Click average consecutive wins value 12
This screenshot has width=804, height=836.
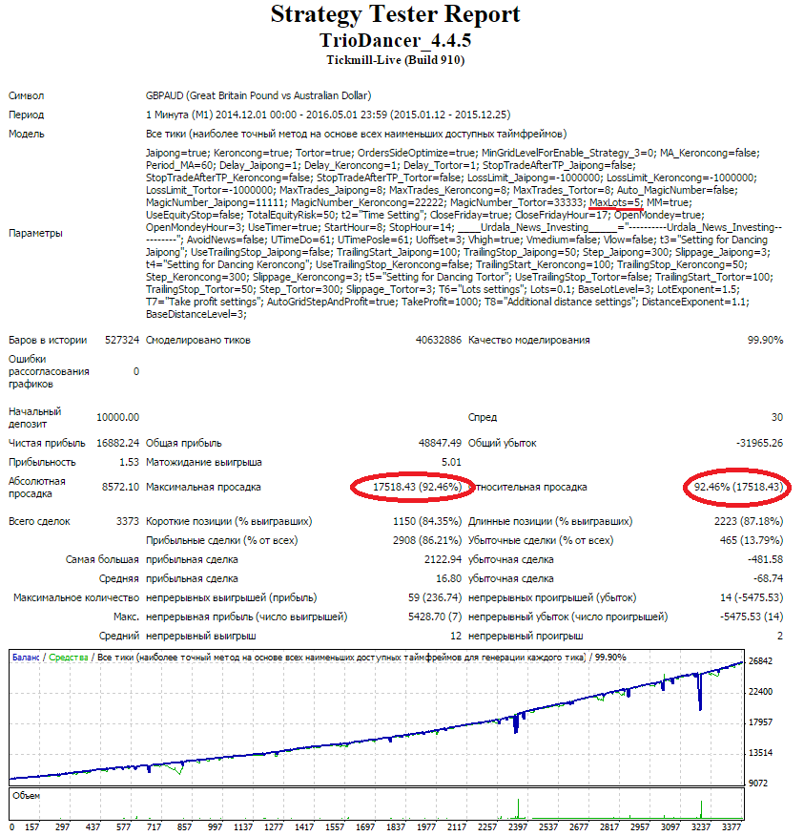[x=456, y=636]
